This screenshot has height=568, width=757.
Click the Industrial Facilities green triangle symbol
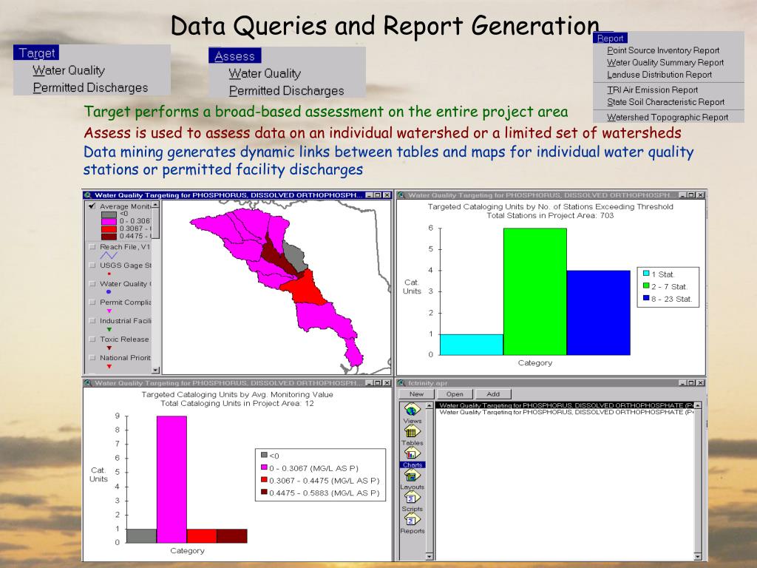click(109, 329)
